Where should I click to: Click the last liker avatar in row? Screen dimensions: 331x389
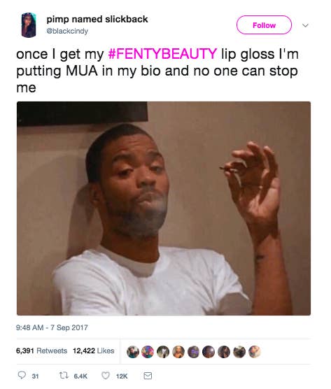click(255, 352)
